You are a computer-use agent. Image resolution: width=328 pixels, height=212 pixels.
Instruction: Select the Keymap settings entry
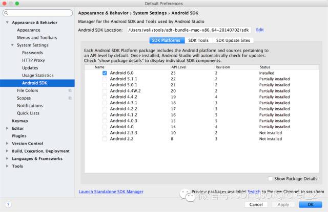tap(20, 121)
